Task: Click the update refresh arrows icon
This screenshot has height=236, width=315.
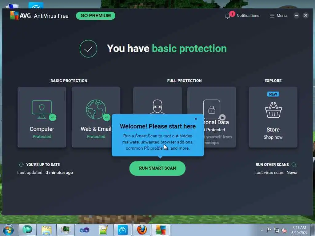Action: 21,165
